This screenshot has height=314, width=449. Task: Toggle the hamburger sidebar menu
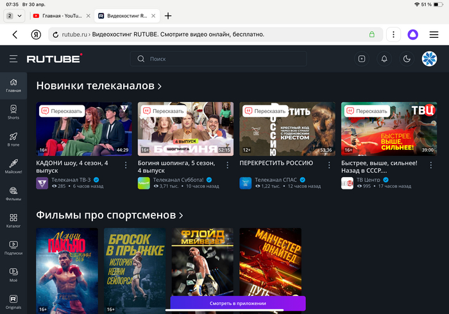pos(13,58)
